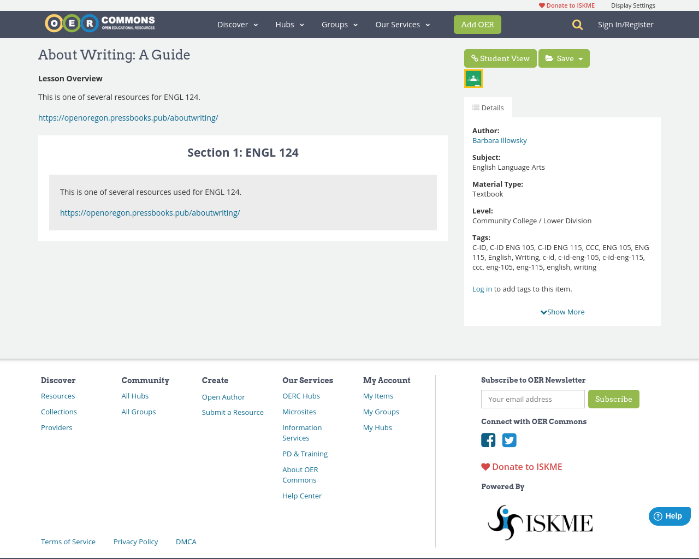Expand the Save dropdown button
The height and width of the screenshot is (559, 699).
click(x=564, y=58)
